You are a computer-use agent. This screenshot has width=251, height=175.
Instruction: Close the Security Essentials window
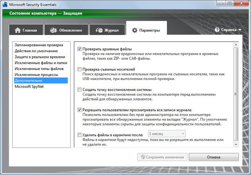click(241, 3)
